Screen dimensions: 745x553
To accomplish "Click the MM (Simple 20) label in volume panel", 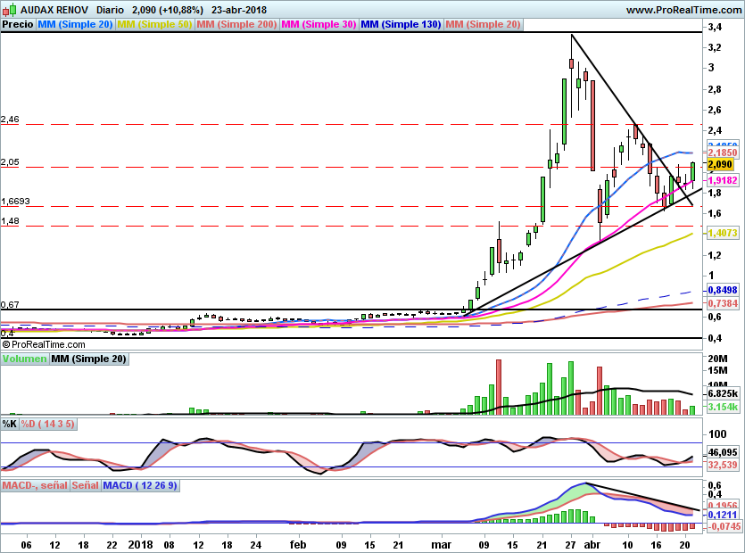I will click(88, 359).
